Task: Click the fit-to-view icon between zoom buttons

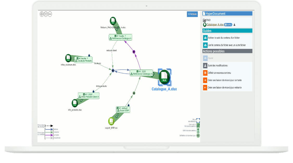Action: tap(46, 14)
